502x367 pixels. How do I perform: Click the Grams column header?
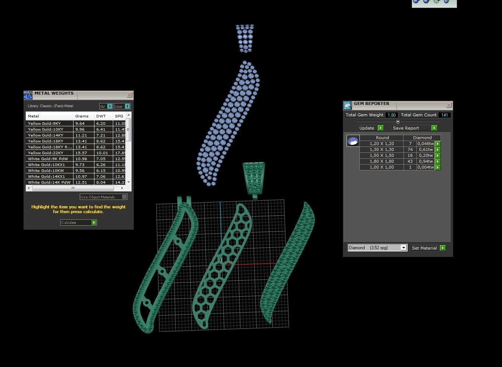pos(83,116)
